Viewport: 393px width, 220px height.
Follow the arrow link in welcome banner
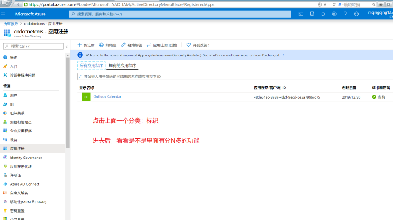[x=283, y=55]
